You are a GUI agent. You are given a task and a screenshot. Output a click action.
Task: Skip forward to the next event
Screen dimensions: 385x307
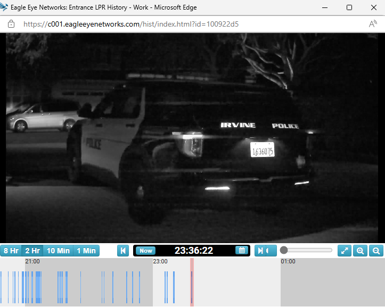pos(260,251)
